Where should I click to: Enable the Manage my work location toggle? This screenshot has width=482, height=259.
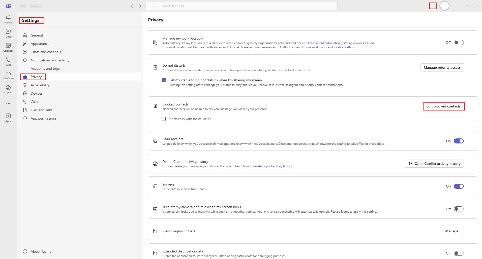(x=459, y=43)
